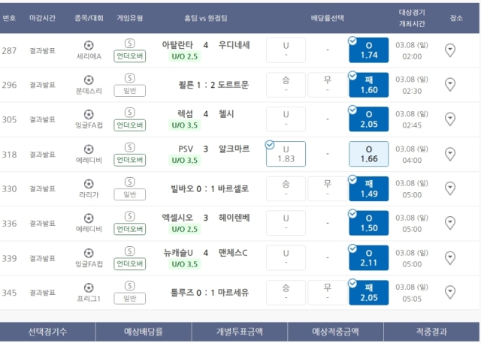The width and height of the screenshot is (481, 343).
Task: Select the 무 draw option for Köln match
Action: coord(327,85)
